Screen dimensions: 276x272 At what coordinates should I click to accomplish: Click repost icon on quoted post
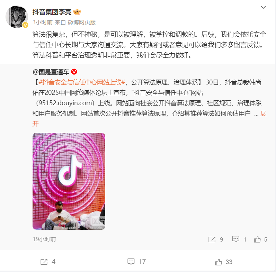pyautogui.click(x=212, y=239)
